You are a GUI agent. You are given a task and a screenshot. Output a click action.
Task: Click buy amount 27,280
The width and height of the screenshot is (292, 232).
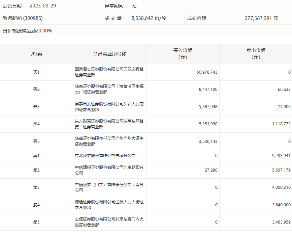tap(211, 170)
